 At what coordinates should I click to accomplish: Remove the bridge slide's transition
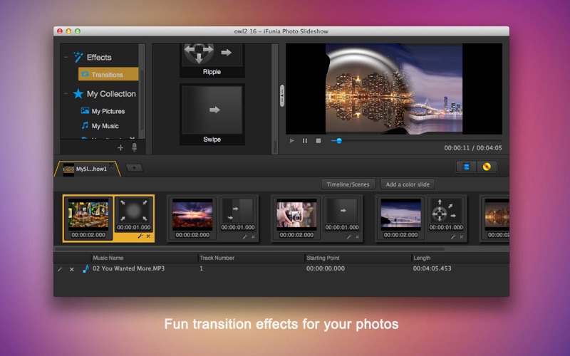coord(461,236)
